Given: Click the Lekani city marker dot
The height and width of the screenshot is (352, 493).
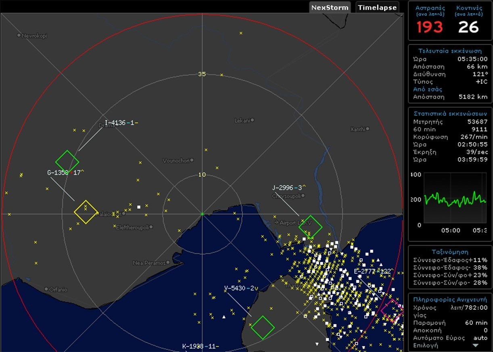Looking at the screenshot, I should click(x=253, y=120).
